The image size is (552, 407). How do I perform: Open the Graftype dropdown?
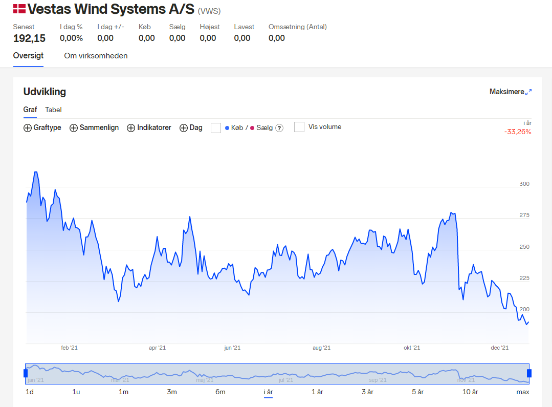[42, 127]
